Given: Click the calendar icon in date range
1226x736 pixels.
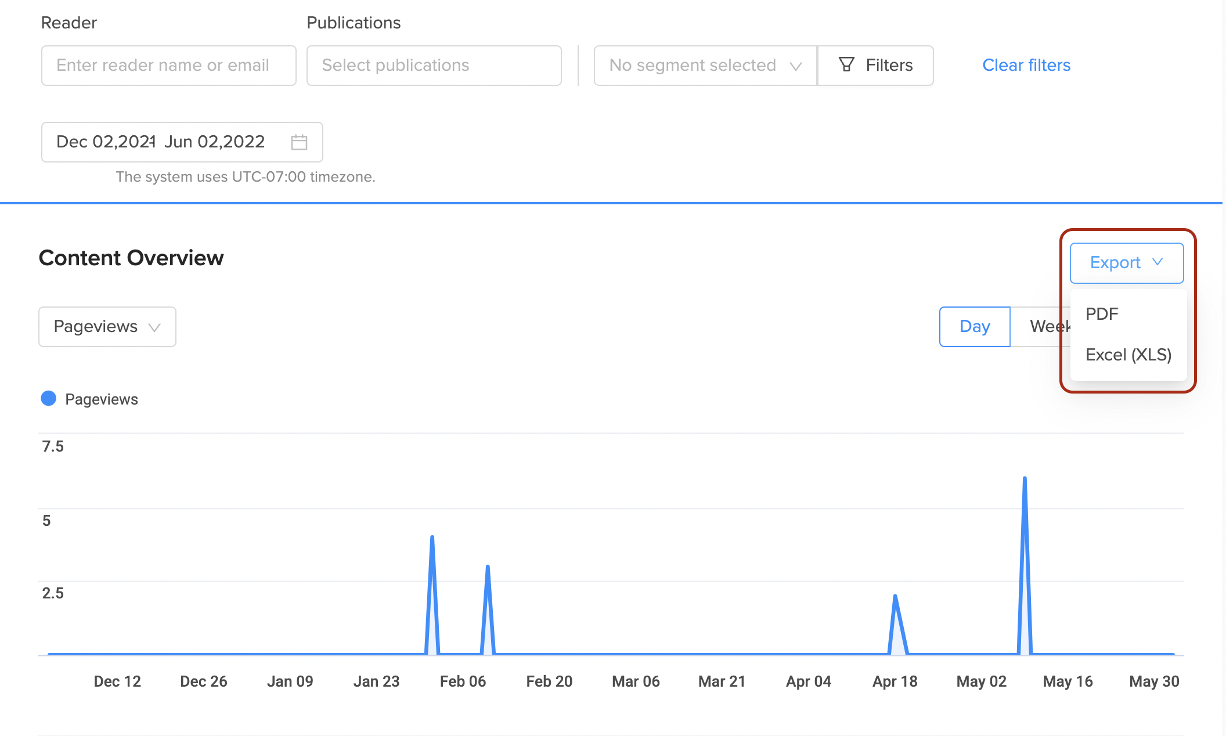Looking at the screenshot, I should [x=299, y=142].
